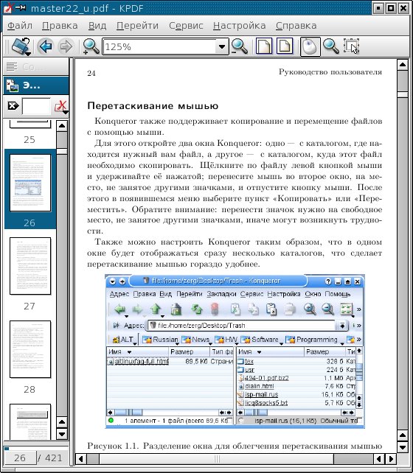Screen dimensions: 413x473
Task: Open the Файл menu
Action: tap(20, 26)
